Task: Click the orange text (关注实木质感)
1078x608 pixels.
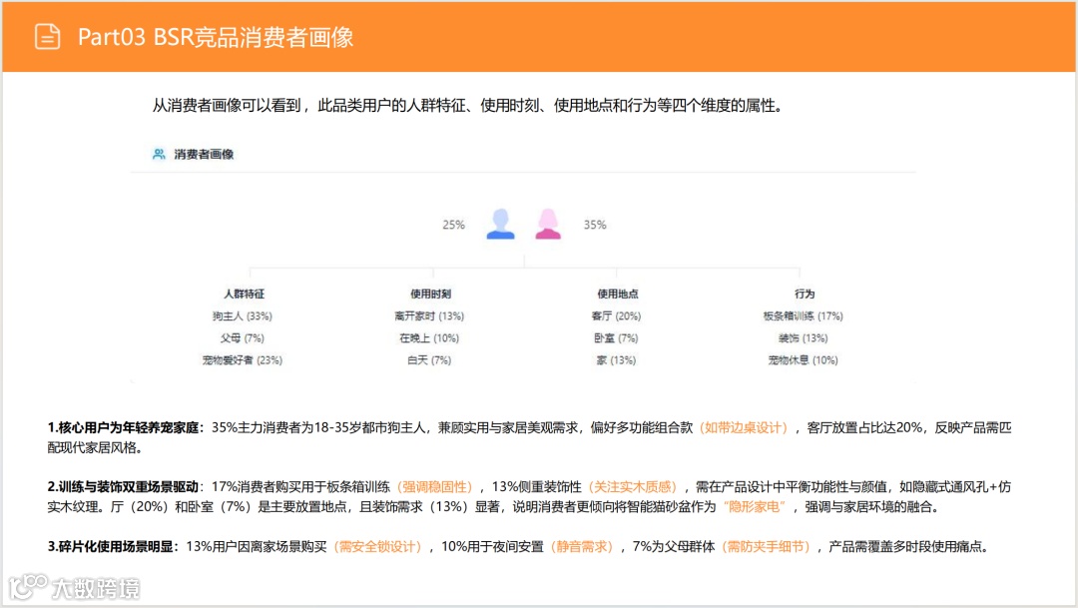Action: (x=633, y=487)
